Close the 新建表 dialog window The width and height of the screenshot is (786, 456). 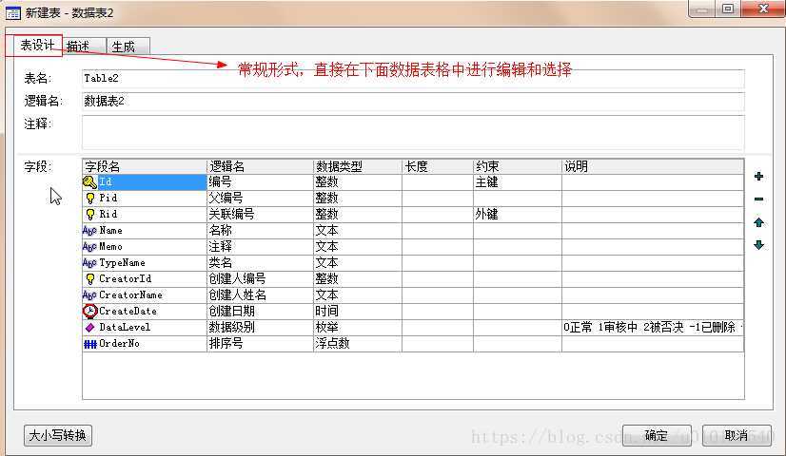click(x=763, y=9)
